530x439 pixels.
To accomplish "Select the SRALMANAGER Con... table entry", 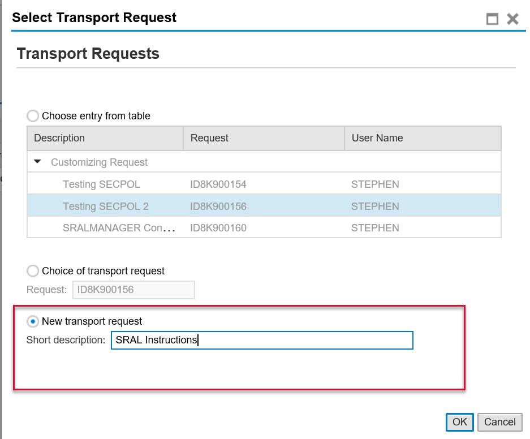I will (119, 228).
